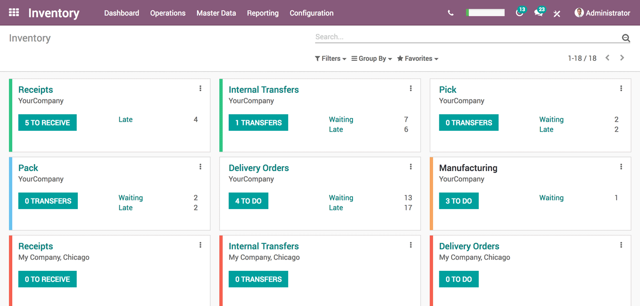Open kebab menu on Manufacturing card
The width and height of the screenshot is (640, 306).
pyautogui.click(x=621, y=167)
